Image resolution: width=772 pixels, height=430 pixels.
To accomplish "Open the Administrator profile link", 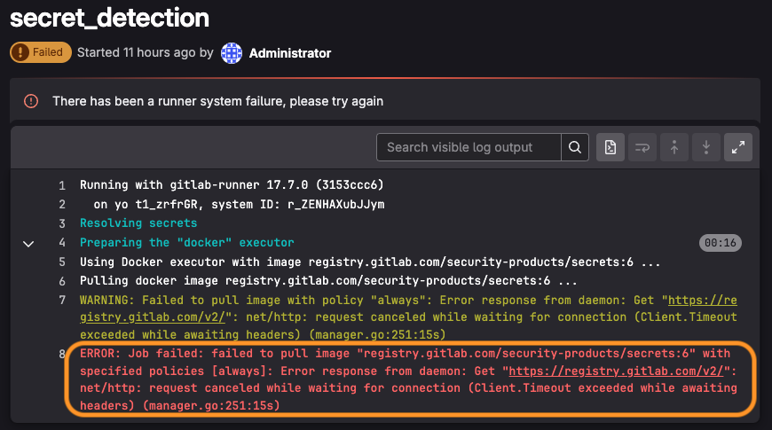I will point(290,53).
